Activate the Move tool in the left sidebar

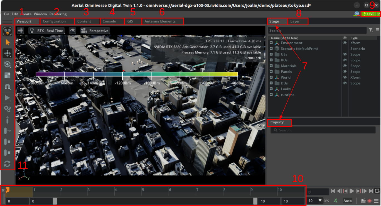click(x=8, y=53)
